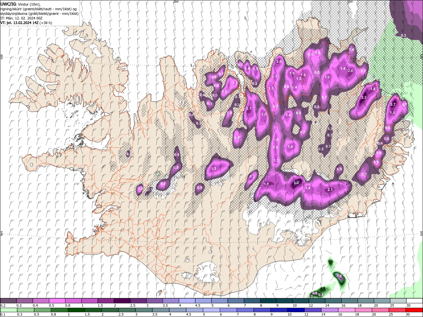Click the 'UWC/IG: Vindur (10m),' title line

coord(20,4)
